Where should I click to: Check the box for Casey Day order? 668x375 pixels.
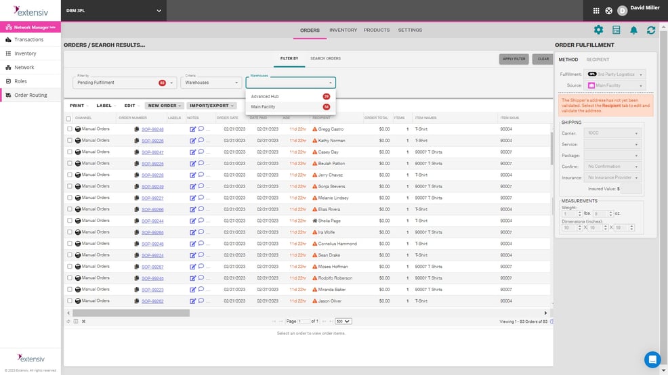pos(69,152)
